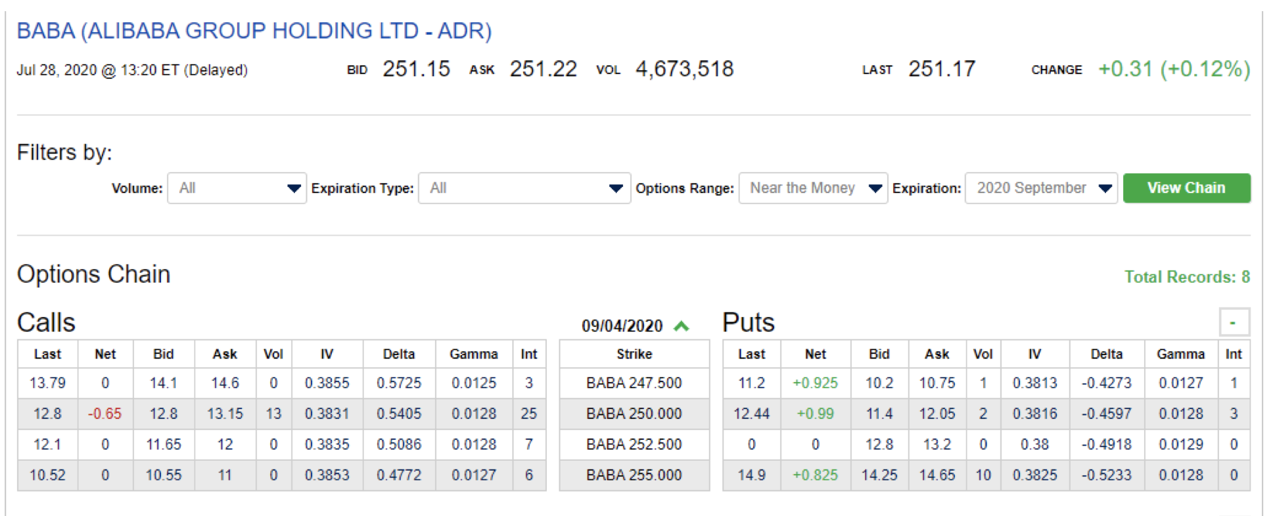Click the View Chain button

pyautogui.click(x=1186, y=188)
